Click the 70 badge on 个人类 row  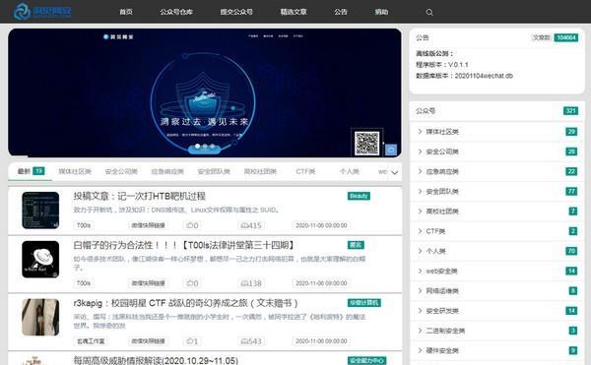pyautogui.click(x=571, y=251)
